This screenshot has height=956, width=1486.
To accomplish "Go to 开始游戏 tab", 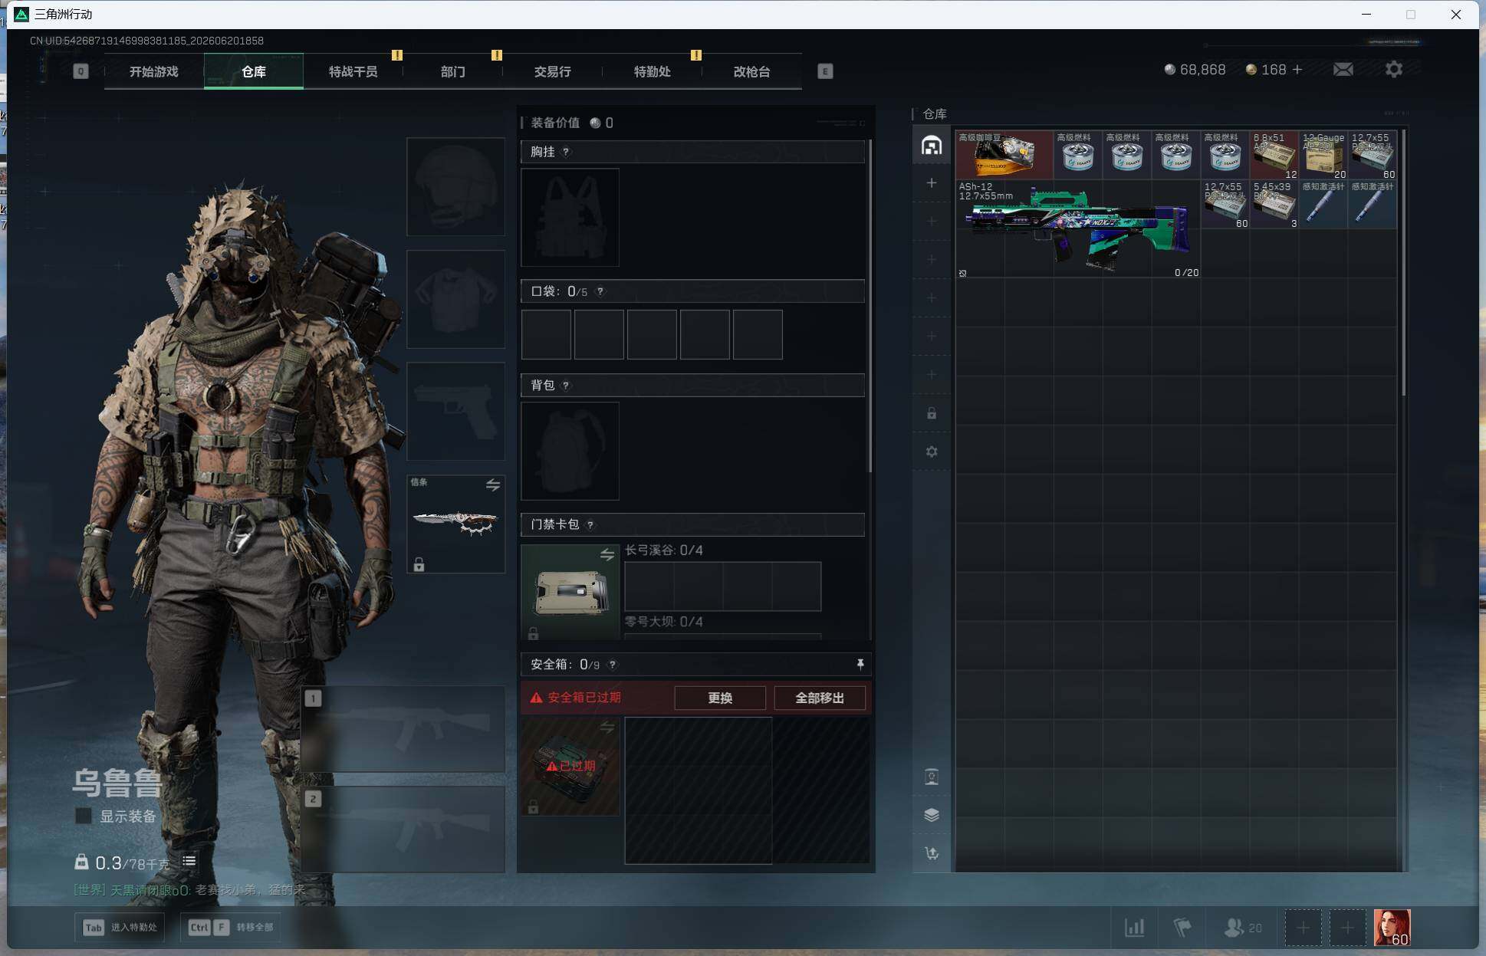I will tap(153, 71).
